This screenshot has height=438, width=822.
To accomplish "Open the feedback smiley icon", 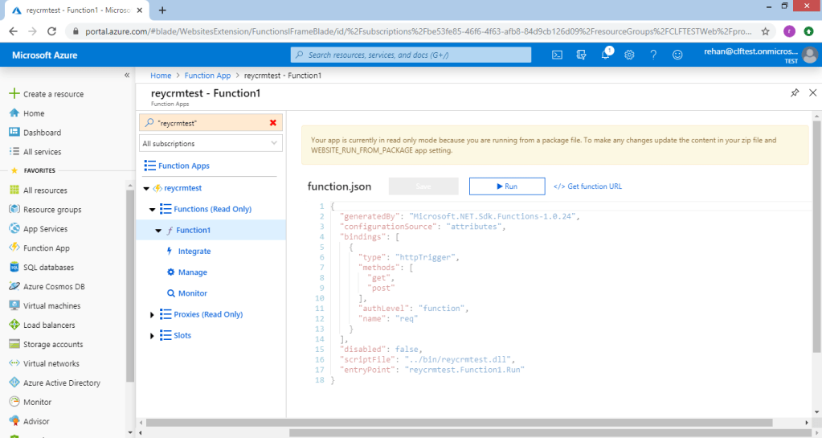I will point(677,55).
